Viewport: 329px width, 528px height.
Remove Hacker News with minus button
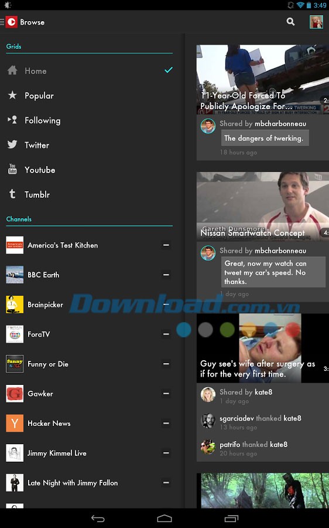point(166,423)
